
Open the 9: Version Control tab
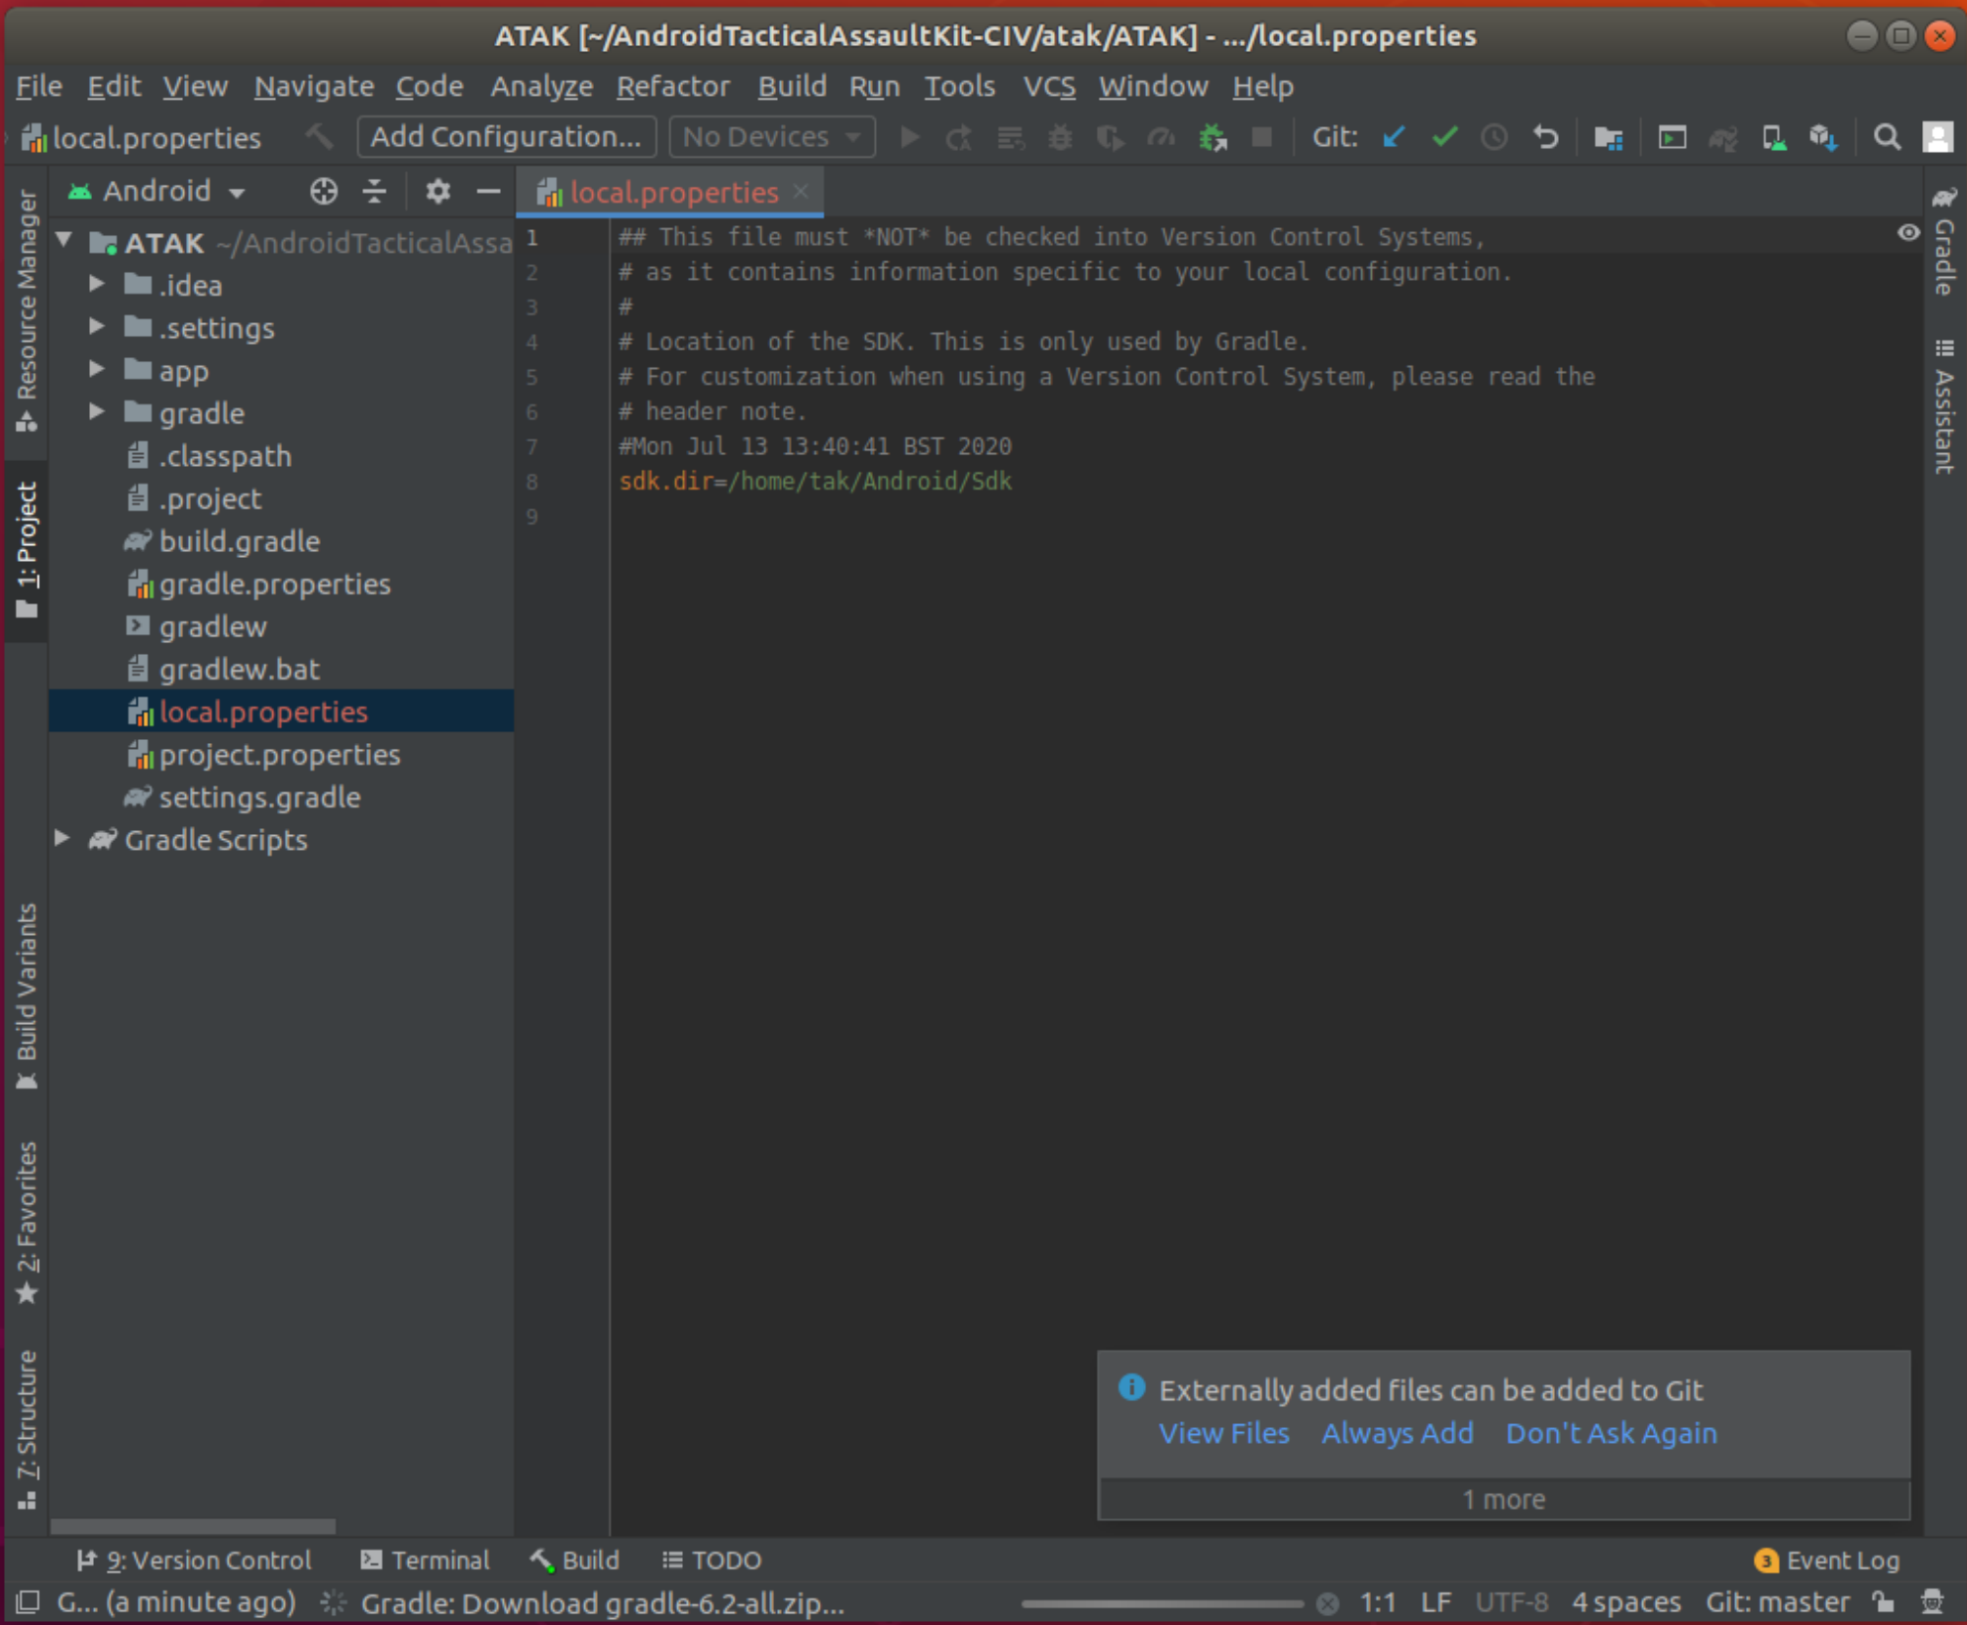(194, 1560)
